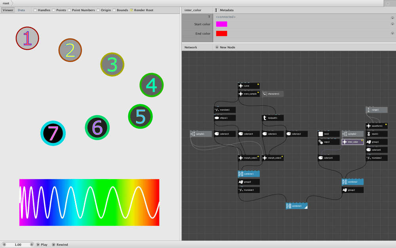Select the textpath1 node
The image size is (396, 248).
click(x=273, y=118)
